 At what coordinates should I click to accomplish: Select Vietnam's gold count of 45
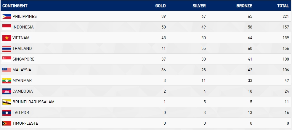(163, 38)
